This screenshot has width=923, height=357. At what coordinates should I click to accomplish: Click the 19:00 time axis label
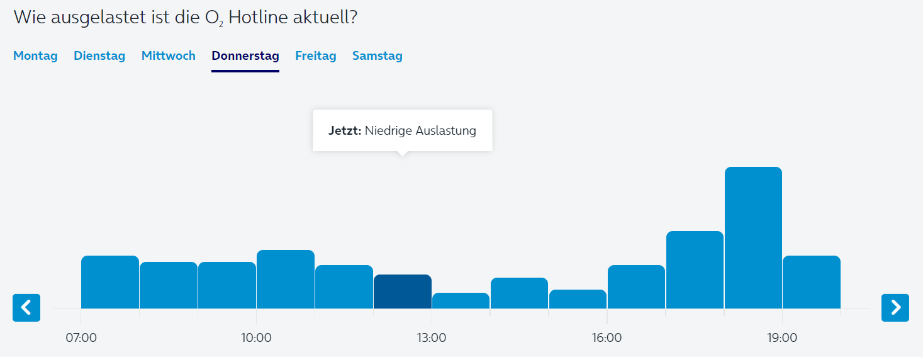782,338
